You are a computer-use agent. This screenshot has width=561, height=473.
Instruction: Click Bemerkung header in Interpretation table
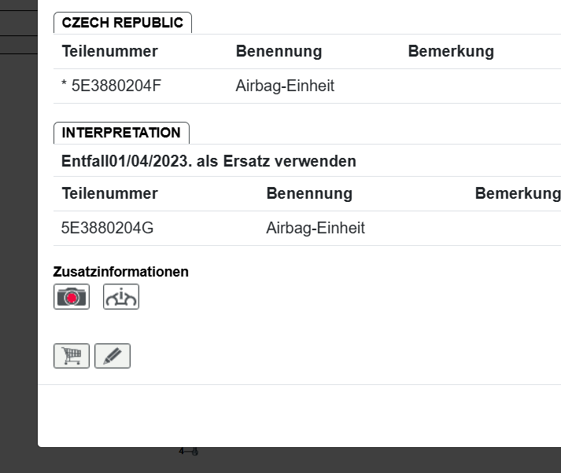[517, 193]
